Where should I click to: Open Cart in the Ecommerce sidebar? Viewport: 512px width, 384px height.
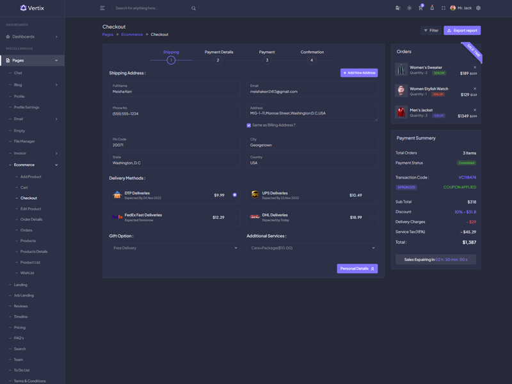point(24,188)
